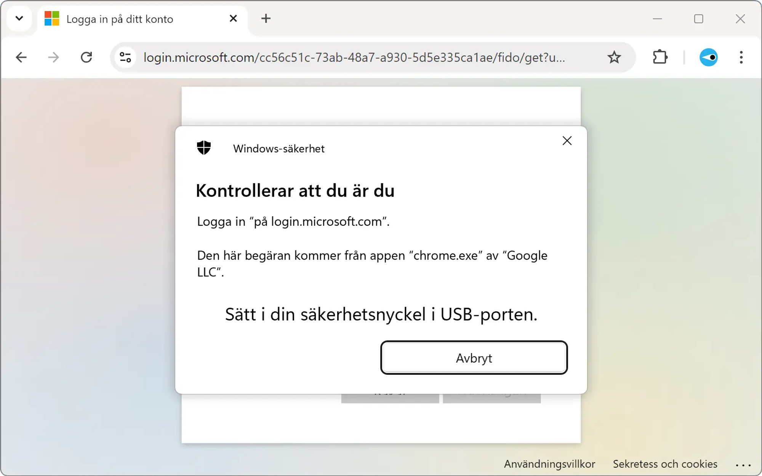The width and height of the screenshot is (762, 476).
Task: Close the Windows-säkerhet dialog
Action: [567, 141]
